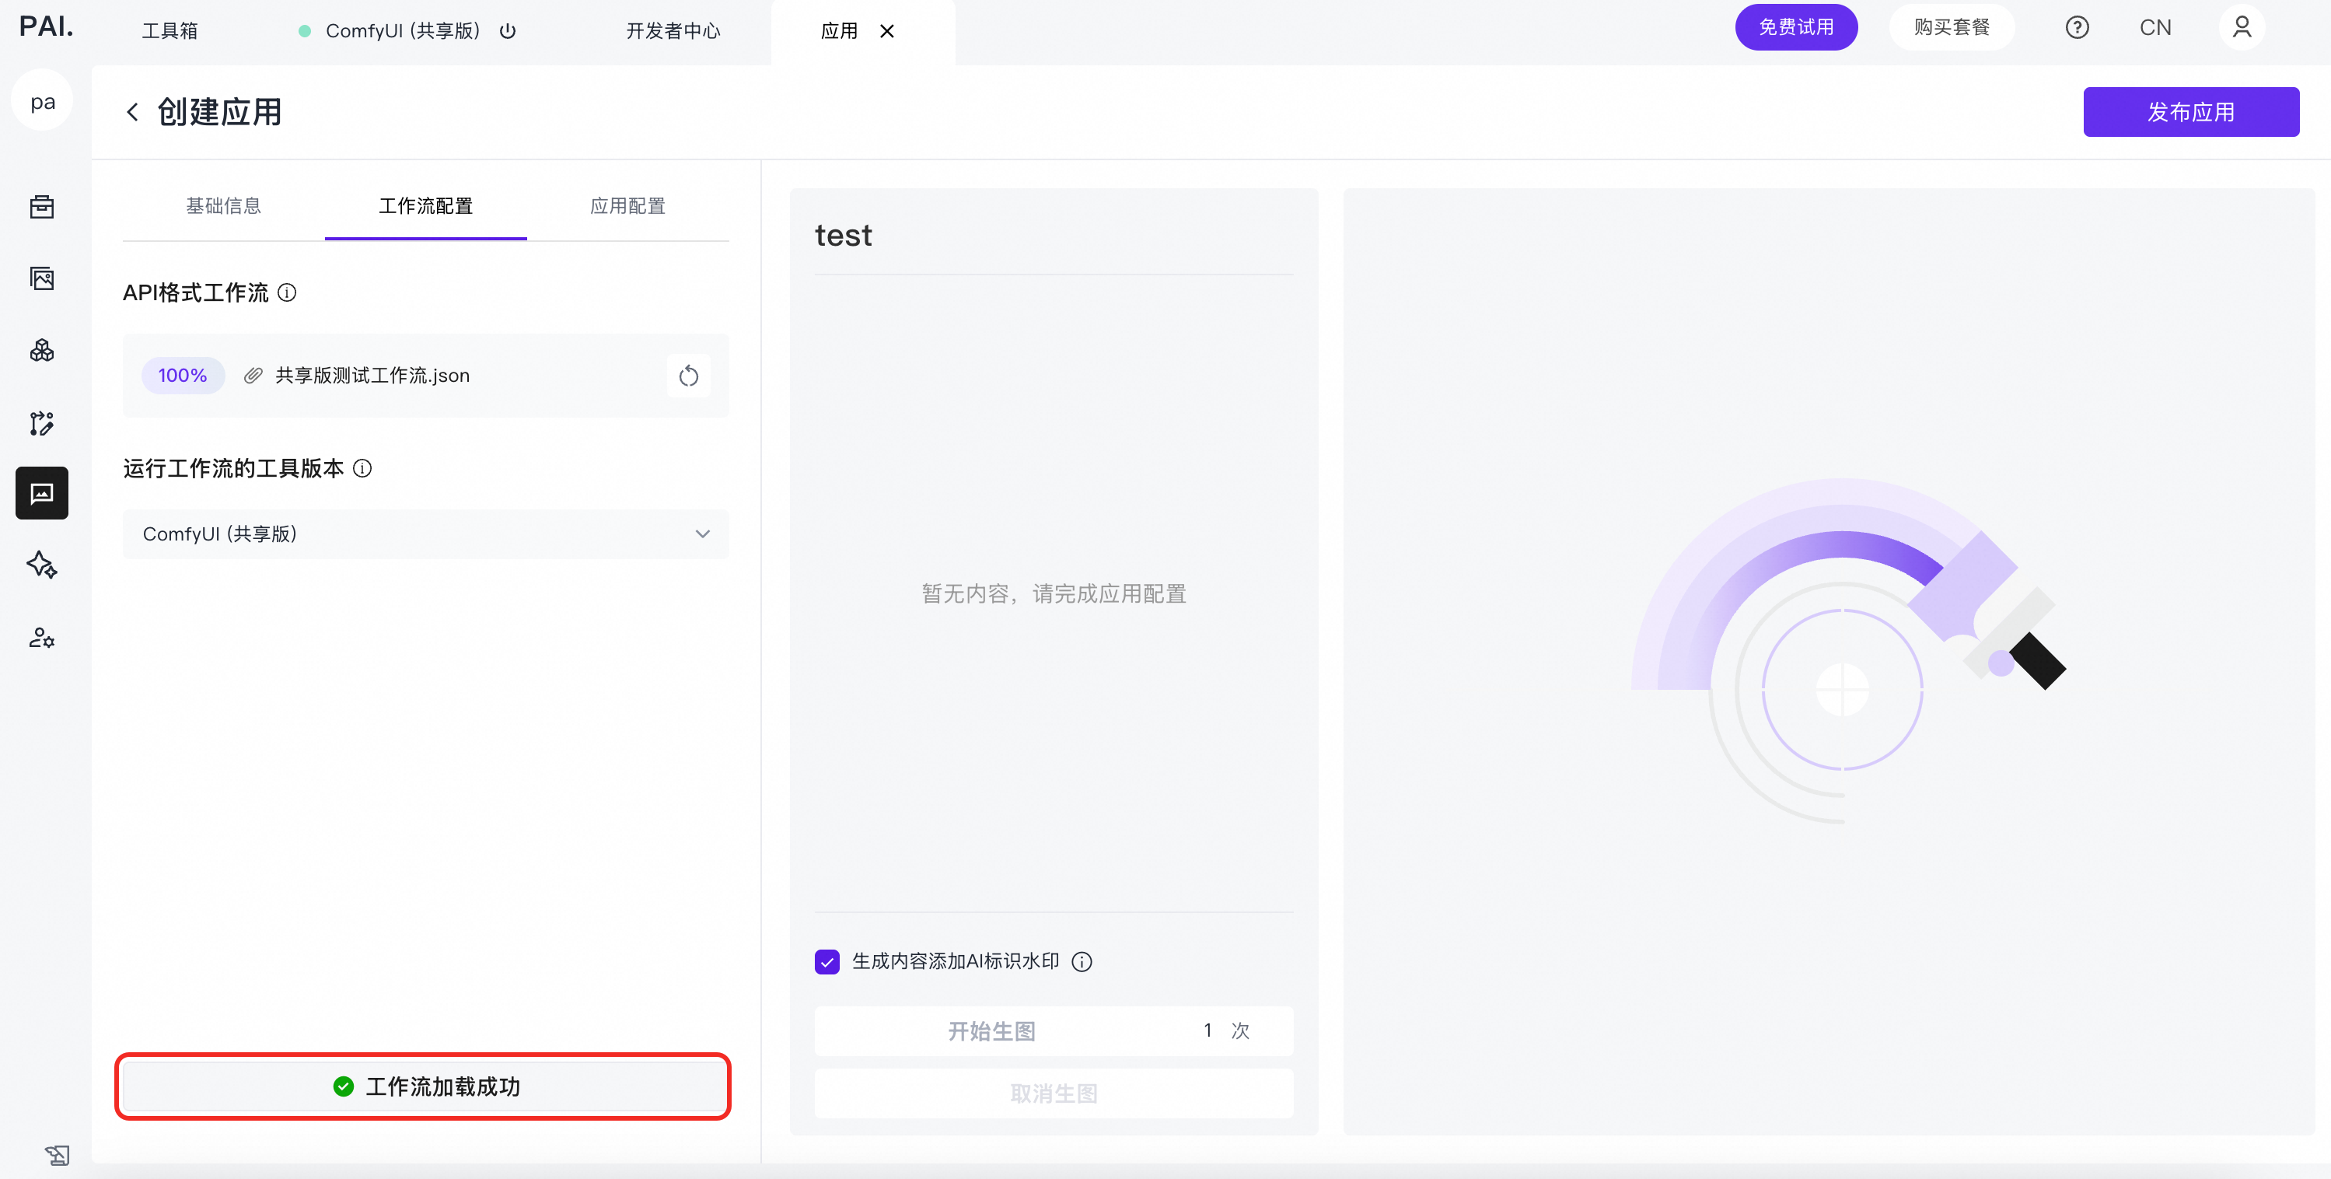Image resolution: width=2331 pixels, height=1179 pixels.
Task: Click the help question mark icon
Action: click(2077, 28)
